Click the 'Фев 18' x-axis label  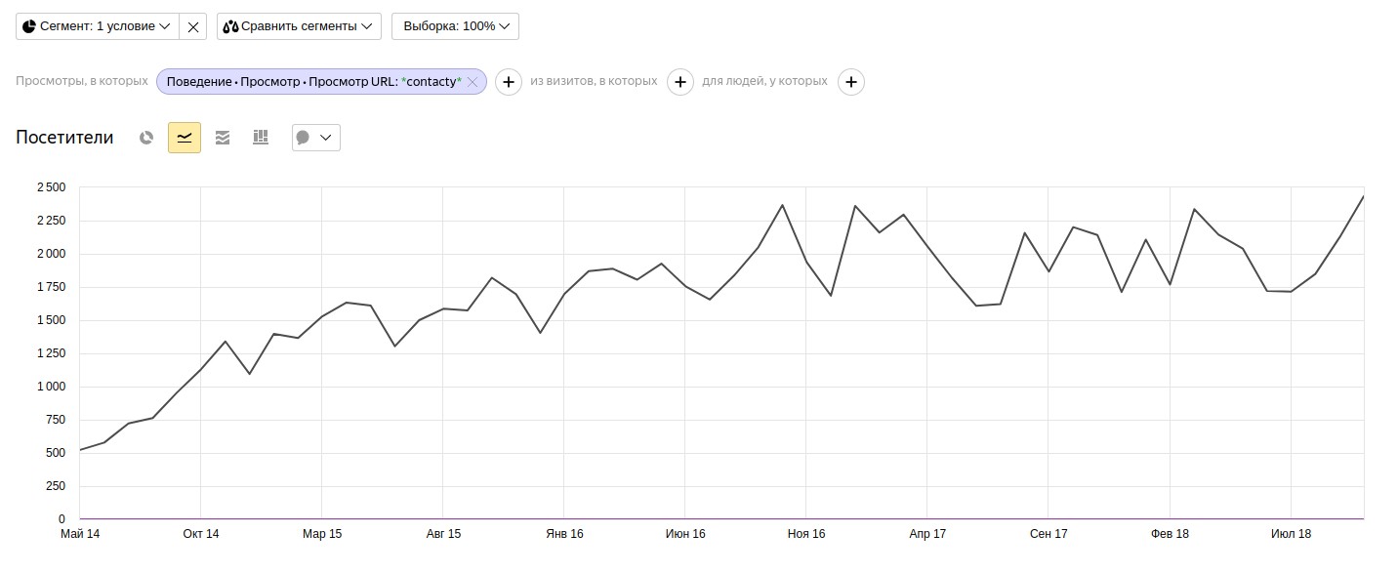[1170, 534]
